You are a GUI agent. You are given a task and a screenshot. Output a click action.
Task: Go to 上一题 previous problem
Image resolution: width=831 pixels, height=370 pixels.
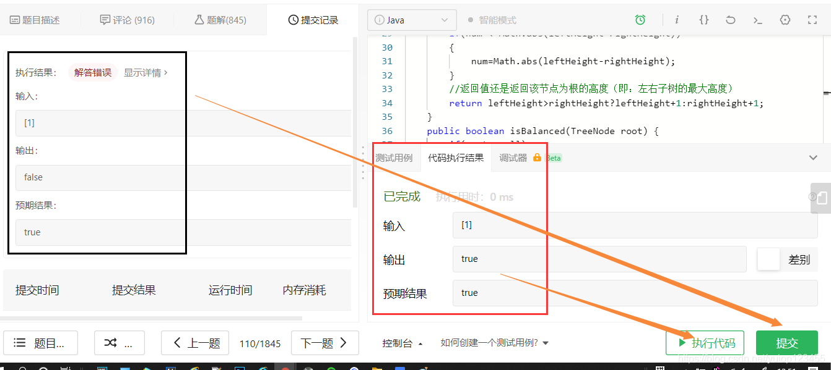[194, 343]
